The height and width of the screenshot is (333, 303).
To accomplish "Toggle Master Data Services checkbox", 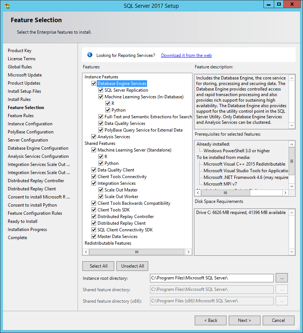I will [x=93, y=237].
